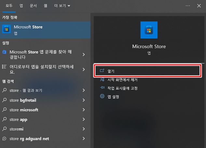
Task: Click search icon beside store app
Action: (5, 119)
